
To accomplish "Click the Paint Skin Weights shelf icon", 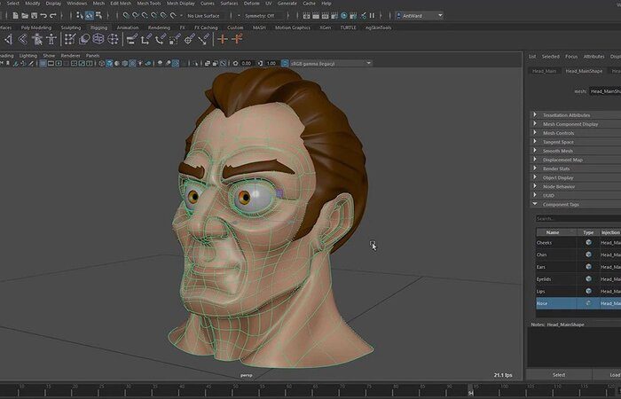I will [x=70, y=39].
